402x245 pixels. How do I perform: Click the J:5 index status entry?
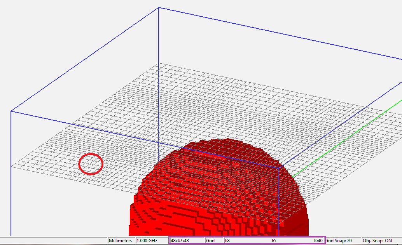tap(274, 241)
